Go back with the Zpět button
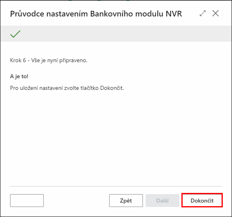Image resolution: width=232 pixels, height=217 pixels. tap(126, 201)
